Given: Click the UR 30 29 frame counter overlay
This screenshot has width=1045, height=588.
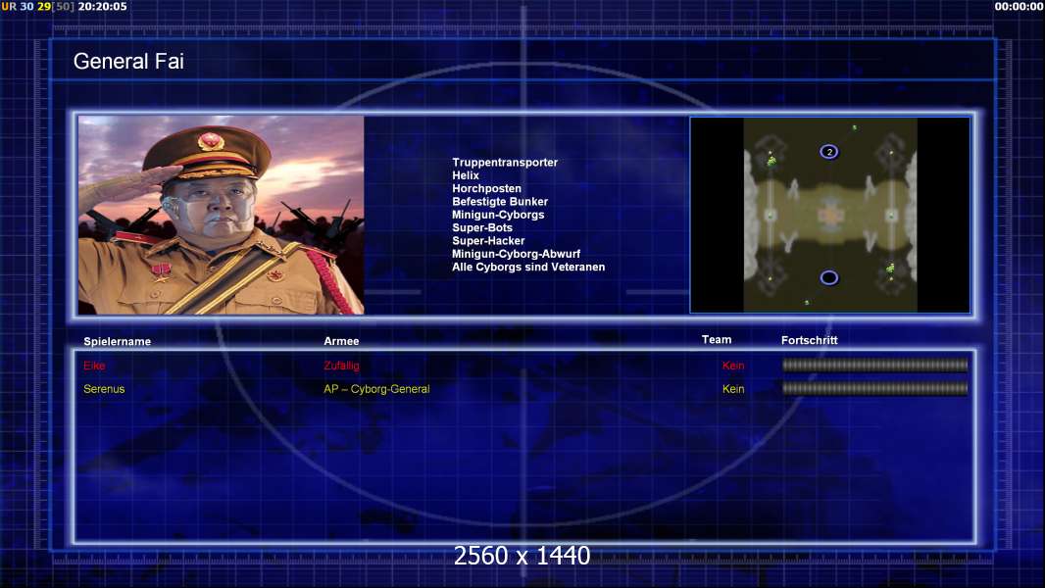Looking at the screenshot, I should 38,6.
